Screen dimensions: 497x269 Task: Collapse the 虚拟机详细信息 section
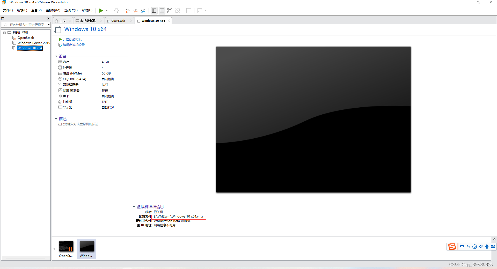click(134, 207)
